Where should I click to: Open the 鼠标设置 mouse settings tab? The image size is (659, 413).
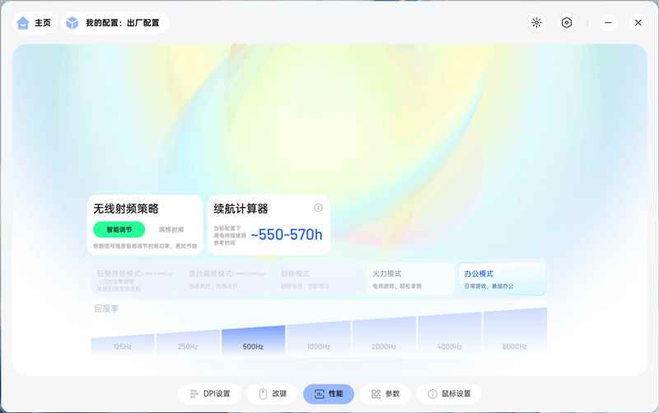tap(449, 394)
